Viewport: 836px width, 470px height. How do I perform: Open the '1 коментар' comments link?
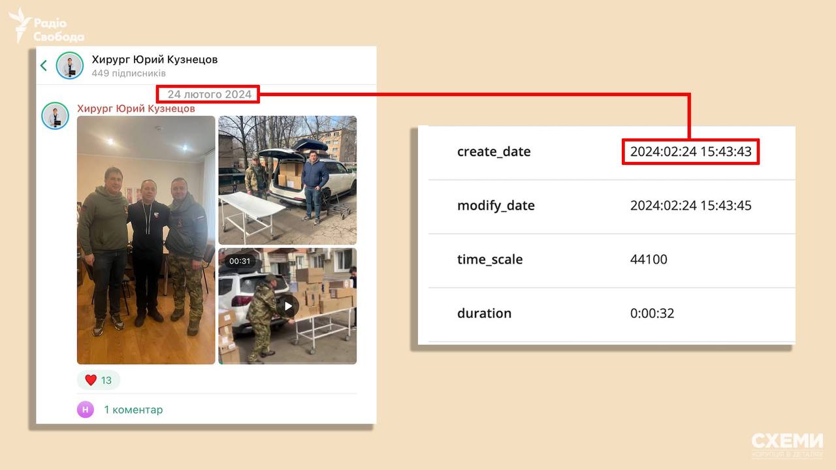[133, 410]
